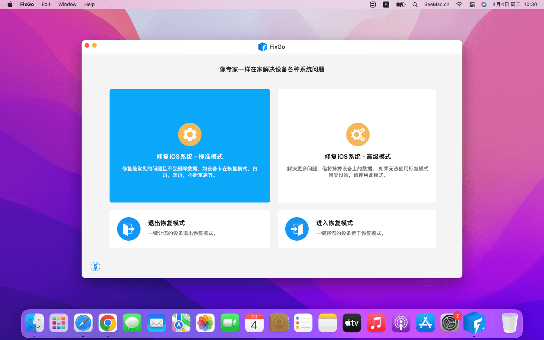Open FixGo from the Dock
The height and width of the screenshot is (340, 544).
click(x=474, y=323)
